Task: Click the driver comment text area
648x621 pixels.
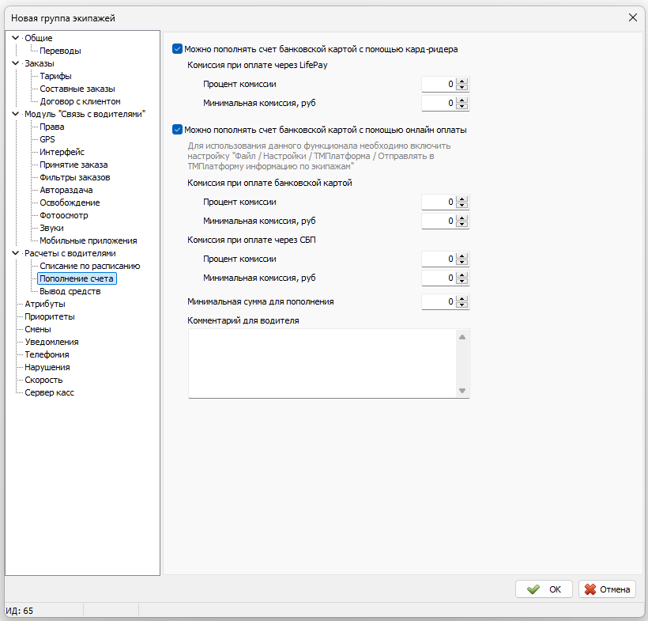Action: click(x=322, y=364)
